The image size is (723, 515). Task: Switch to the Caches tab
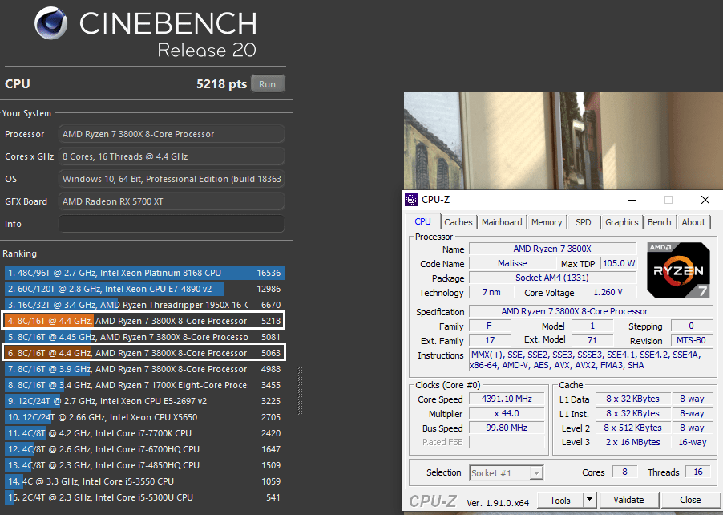(x=458, y=222)
